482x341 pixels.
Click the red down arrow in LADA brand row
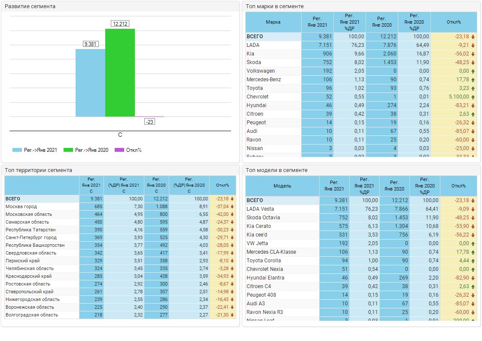click(x=473, y=45)
